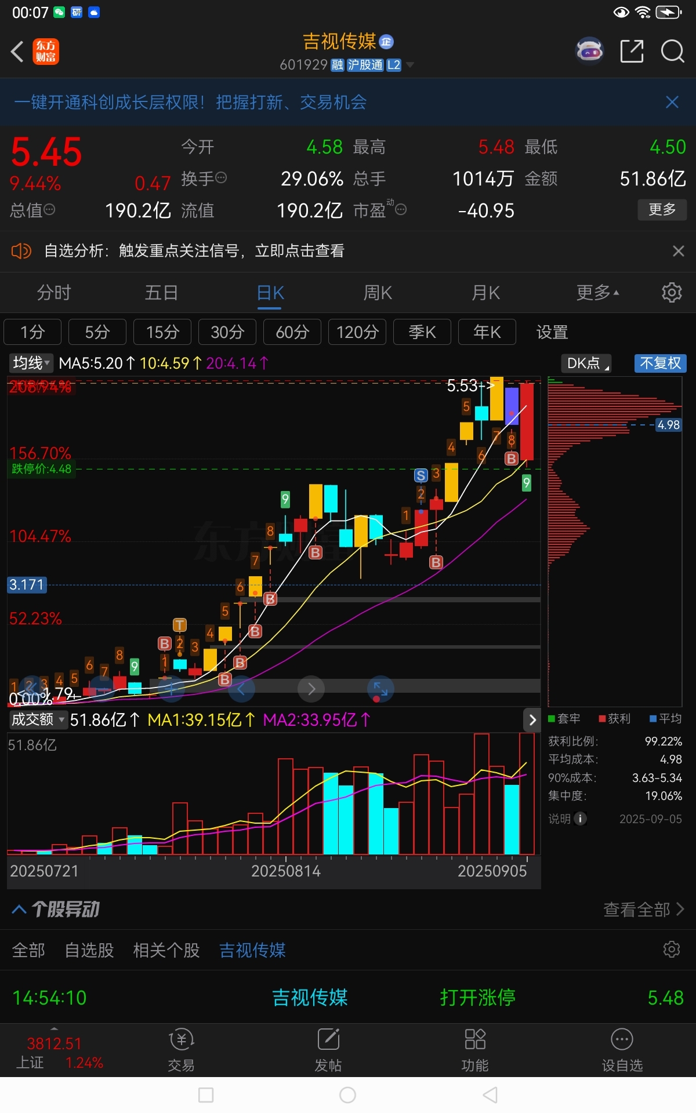Expand the 更多 period dropdown
Image resolution: width=696 pixels, height=1113 pixels.
(x=597, y=293)
